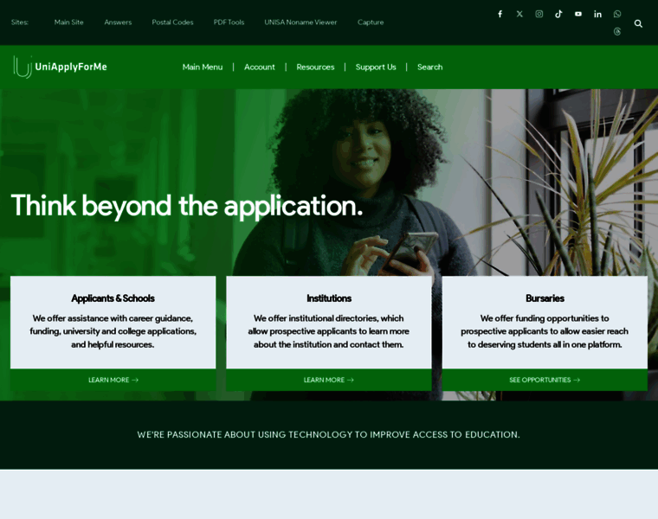Click the 'We're passionate about using technology' tagline
Viewport: 658px width, 519px height.
(x=329, y=435)
